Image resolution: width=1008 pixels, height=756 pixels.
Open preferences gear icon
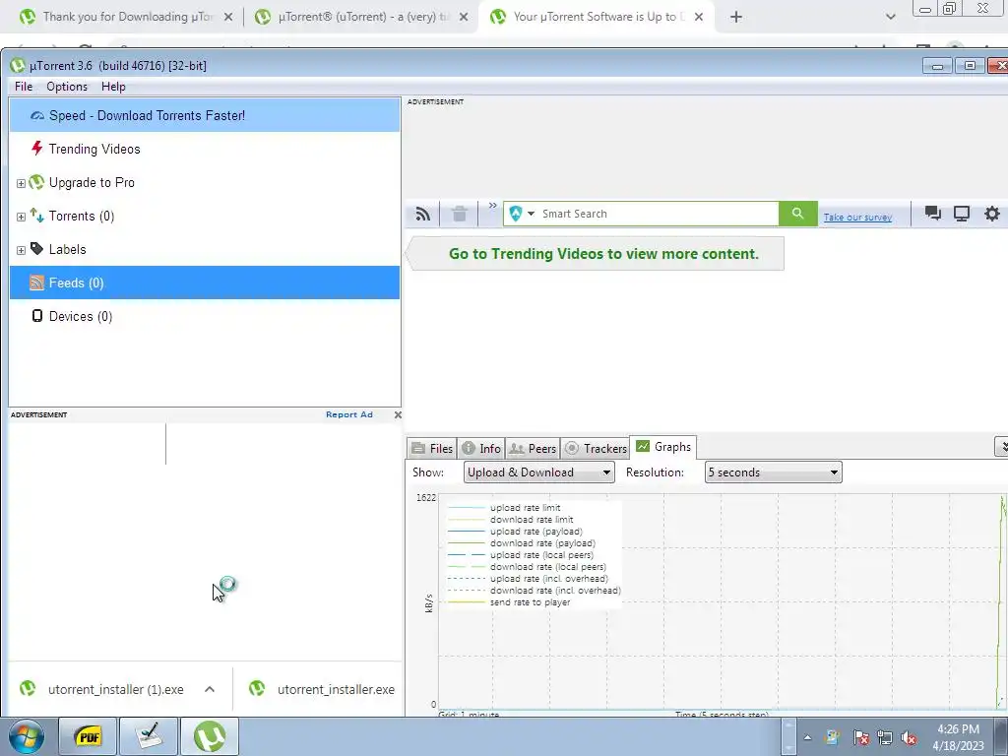tap(992, 214)
